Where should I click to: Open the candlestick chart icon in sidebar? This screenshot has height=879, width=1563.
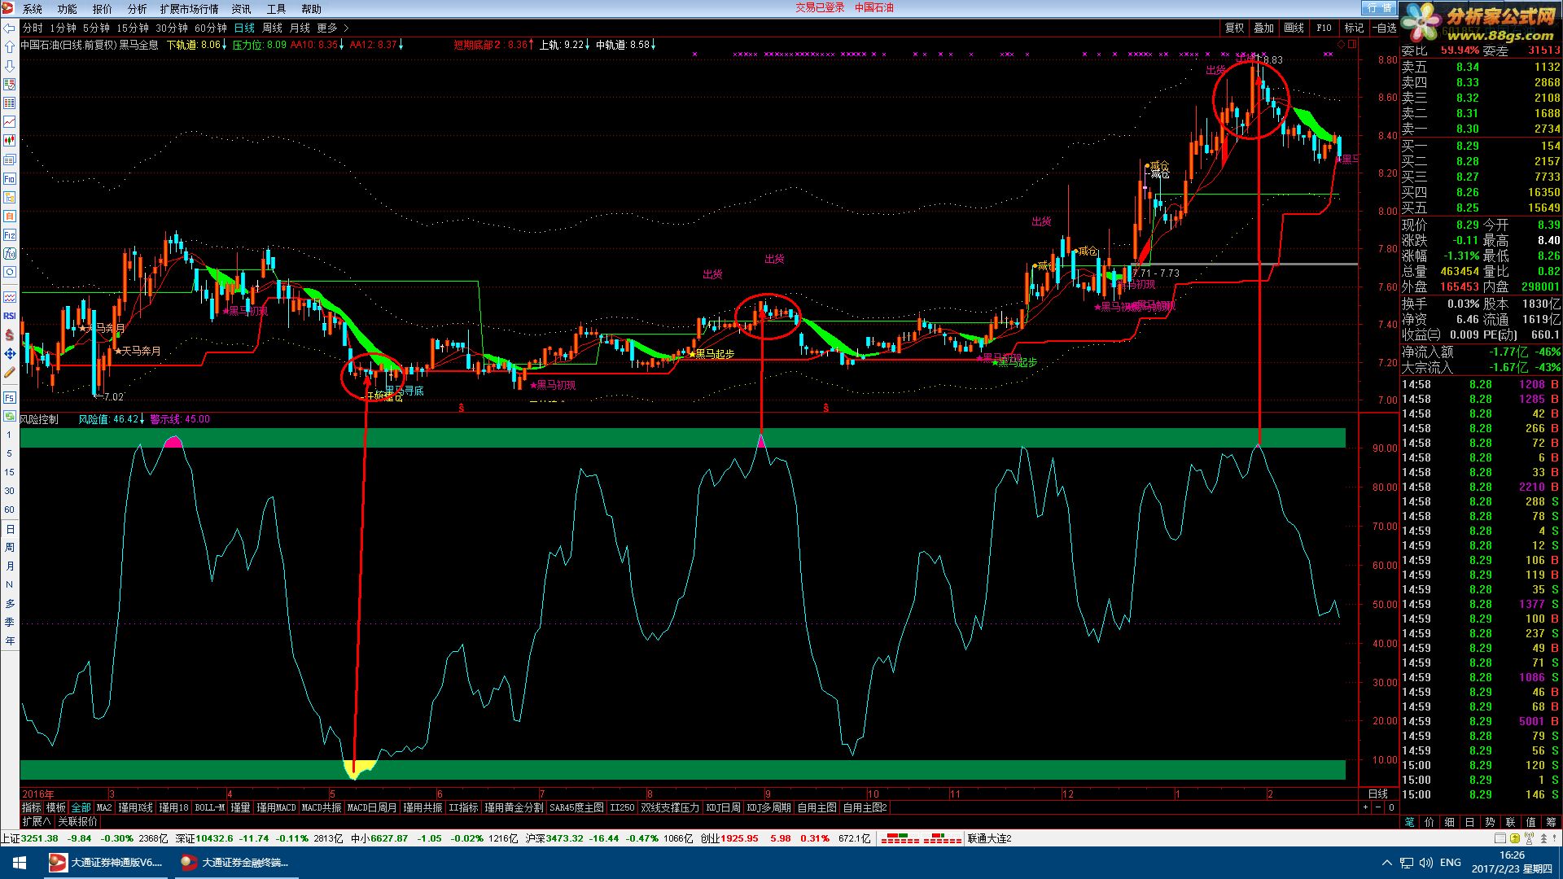click(x=10, y=140)
